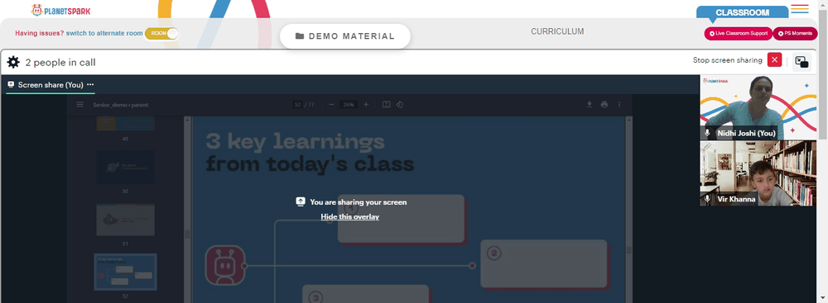Open the picture-in-picture view icon
The image size is (828, 303).
pyautogui.click(x=802, y=62)
